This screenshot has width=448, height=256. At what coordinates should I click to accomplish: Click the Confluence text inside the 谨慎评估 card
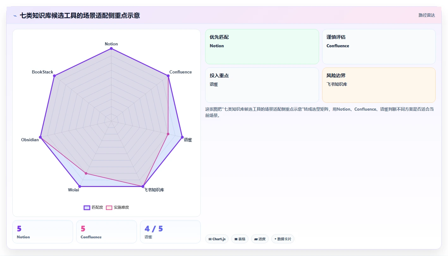(x=338, y=46)
